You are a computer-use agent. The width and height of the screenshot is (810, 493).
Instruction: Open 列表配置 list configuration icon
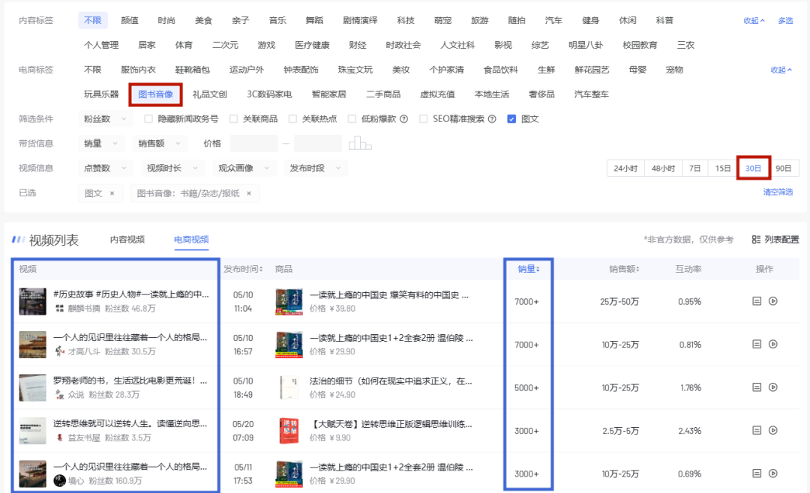click(x=756, y=240)
